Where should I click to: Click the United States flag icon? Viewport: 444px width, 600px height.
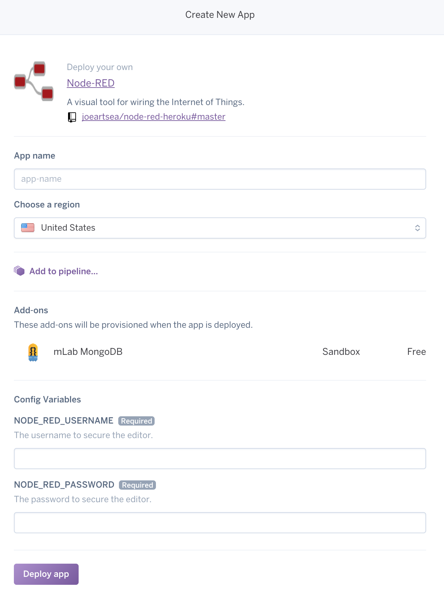point(28,228)
